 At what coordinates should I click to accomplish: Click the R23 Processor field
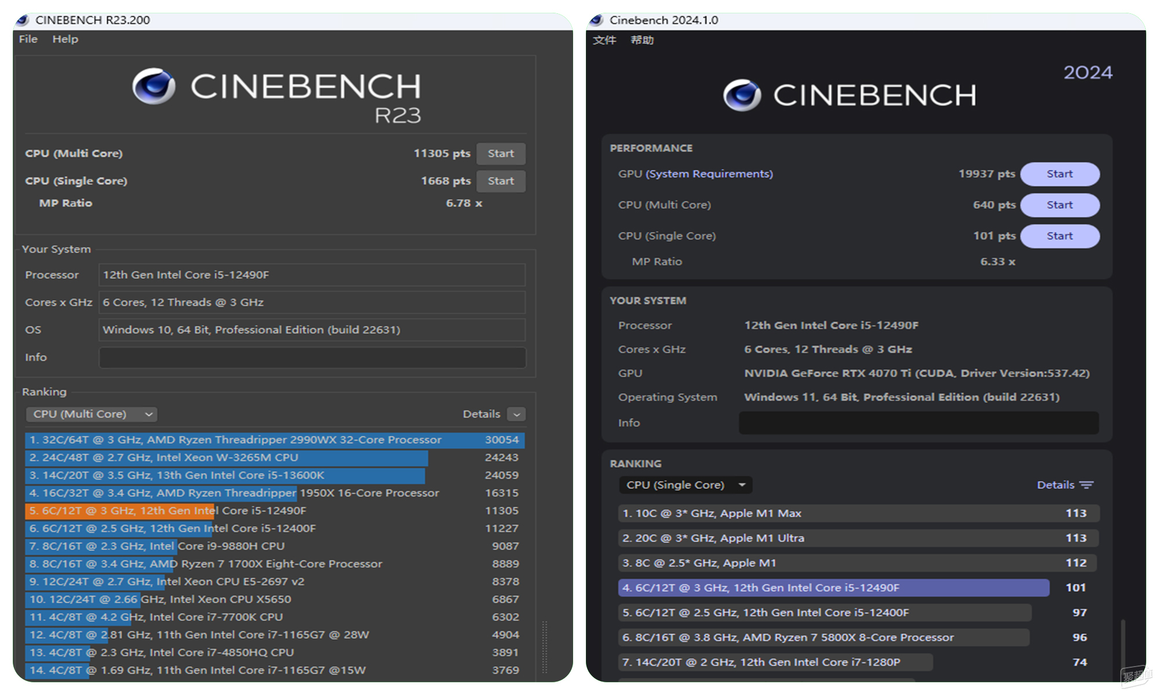click(x=312, y=275)
